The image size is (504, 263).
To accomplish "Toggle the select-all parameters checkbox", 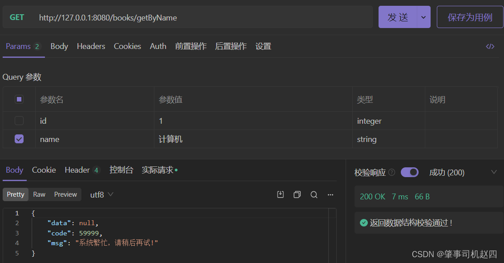I will [19, 99].
